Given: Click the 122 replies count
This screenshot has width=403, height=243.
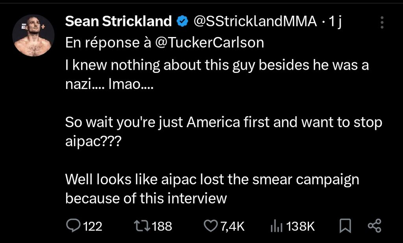Looking at the screenshot, I should (x=93, y=226).
